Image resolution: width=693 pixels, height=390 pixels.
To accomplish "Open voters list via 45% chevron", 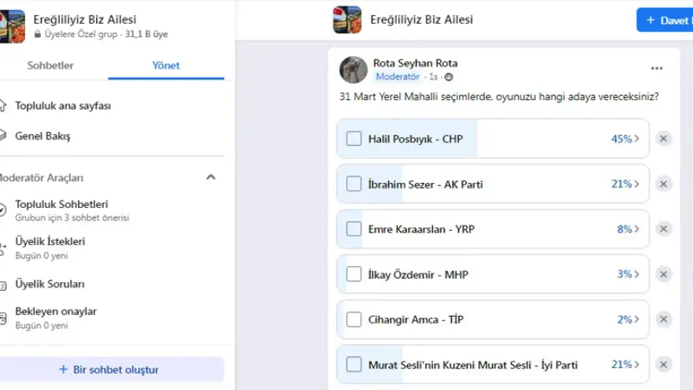I will tap(637, 139).
